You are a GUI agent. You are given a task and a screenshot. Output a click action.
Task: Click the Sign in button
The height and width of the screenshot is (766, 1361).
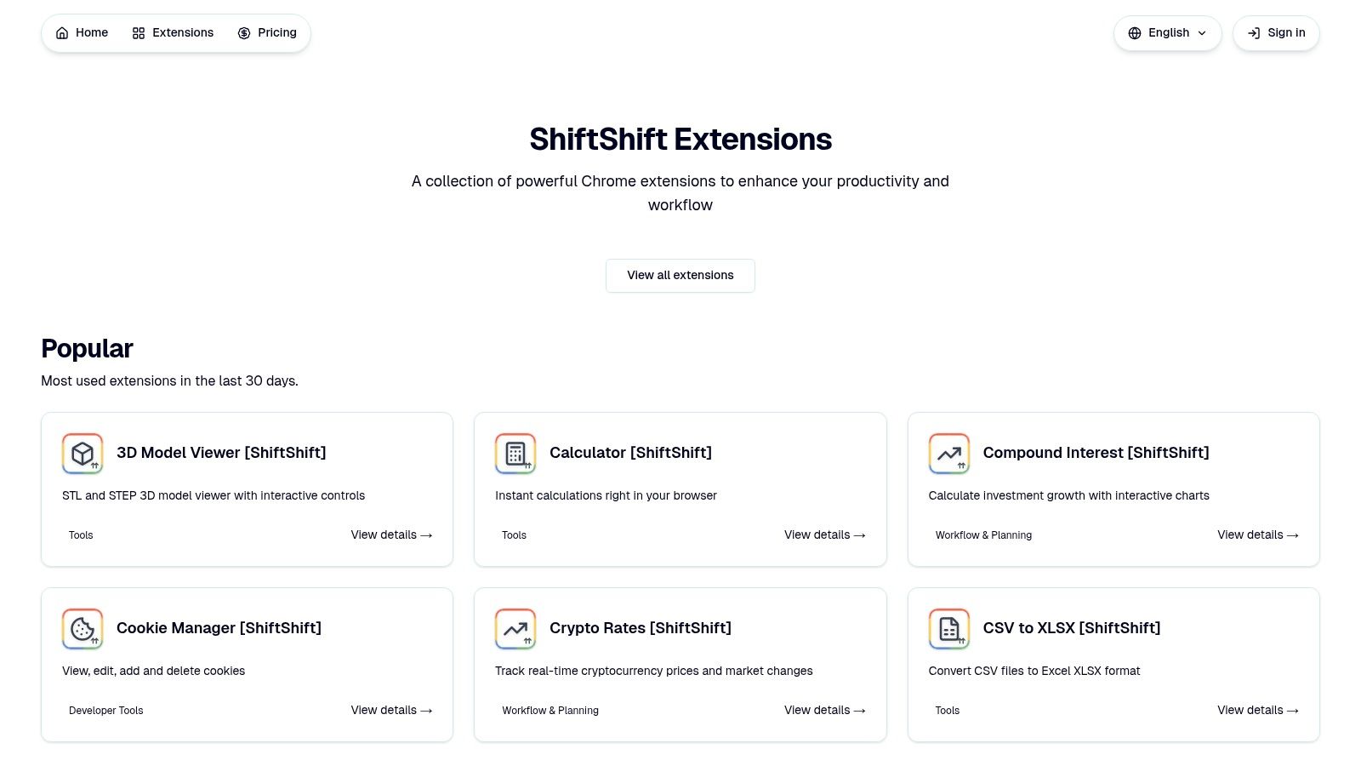tap(1275, 32)
